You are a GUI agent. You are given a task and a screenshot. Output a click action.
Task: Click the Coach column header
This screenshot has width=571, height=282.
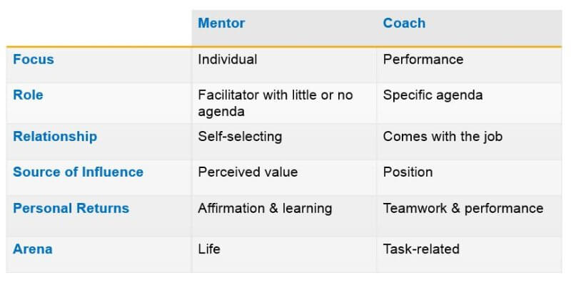point(404,23)
